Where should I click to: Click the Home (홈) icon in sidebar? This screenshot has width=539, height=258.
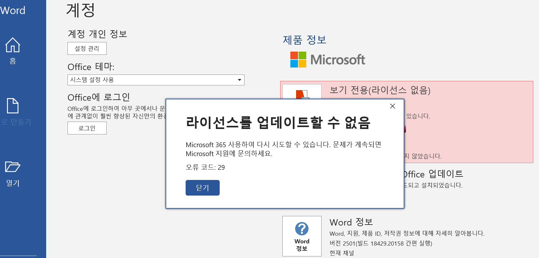[x=13, y=45]
